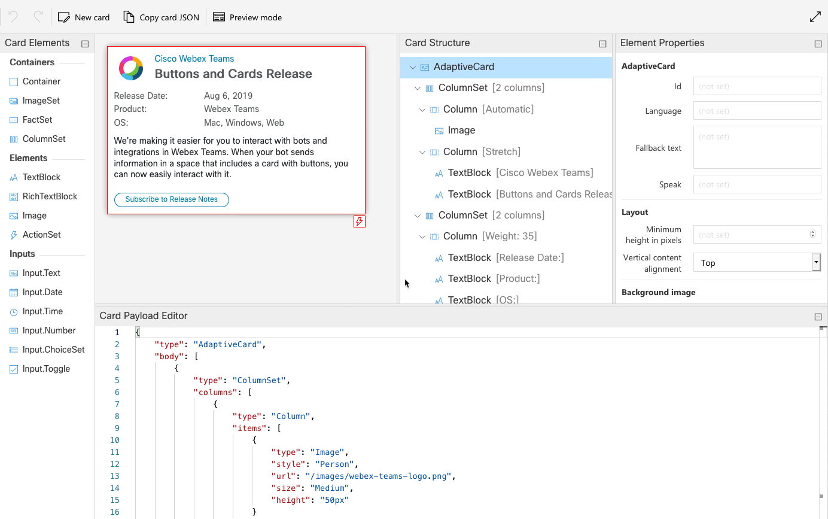This screenshot has width=828, height=519.
Task: Click the Id input field
Action: 757,86
